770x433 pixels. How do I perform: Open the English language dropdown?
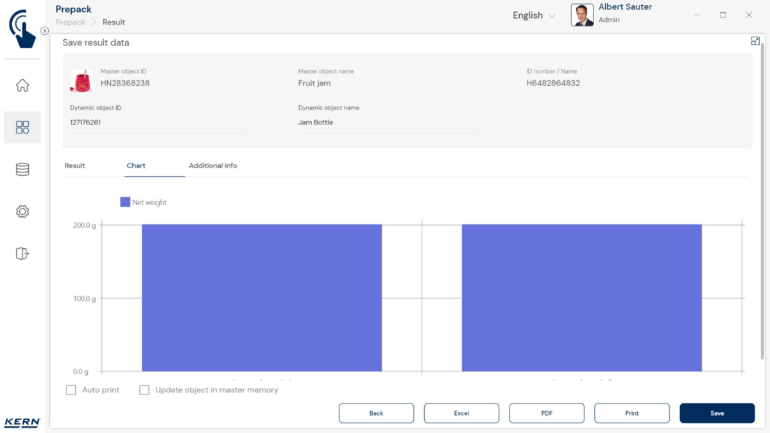pos(533,15)
